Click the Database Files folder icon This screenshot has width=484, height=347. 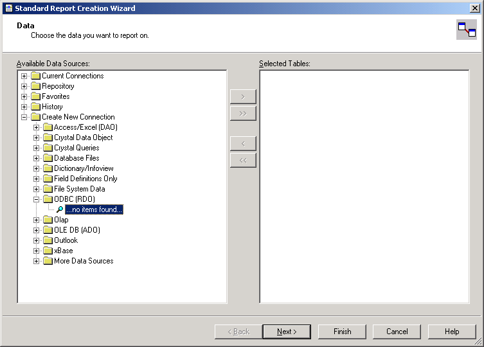[x=48, y=158]
